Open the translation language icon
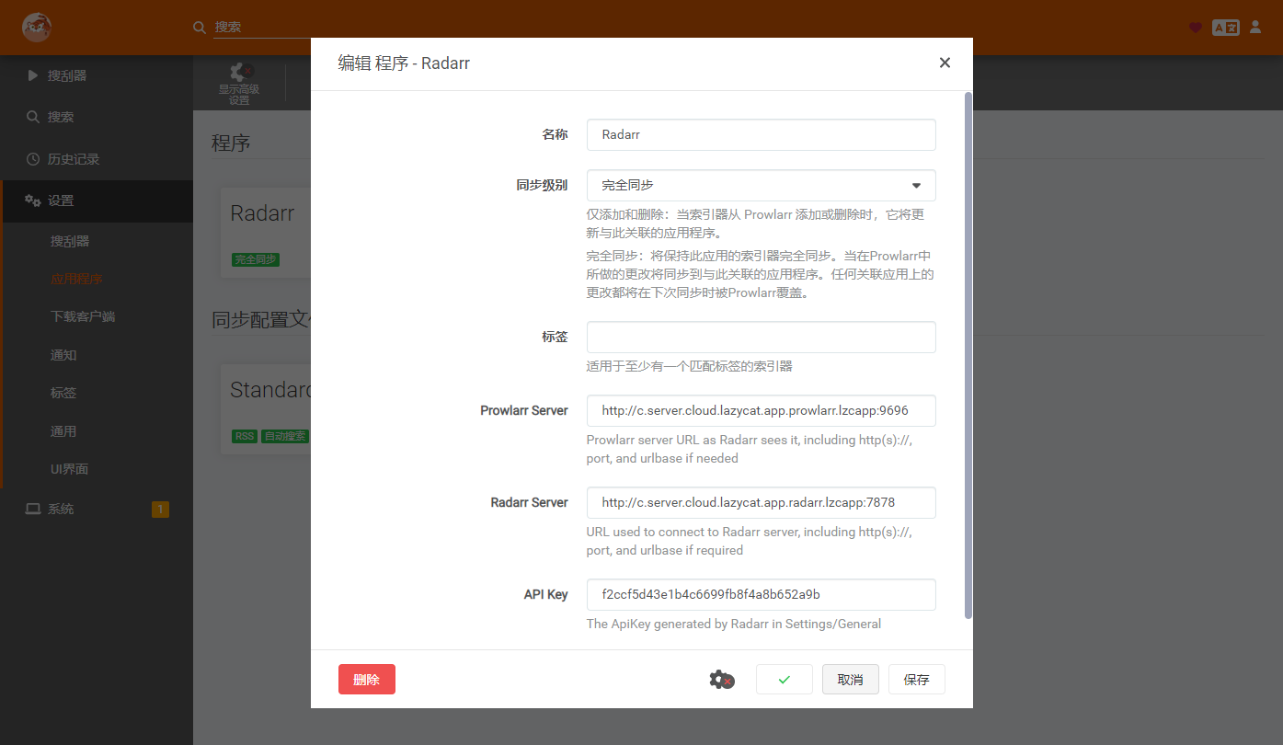The height and width of the screenshot is (745, 1283). [x=1226, y=28]
